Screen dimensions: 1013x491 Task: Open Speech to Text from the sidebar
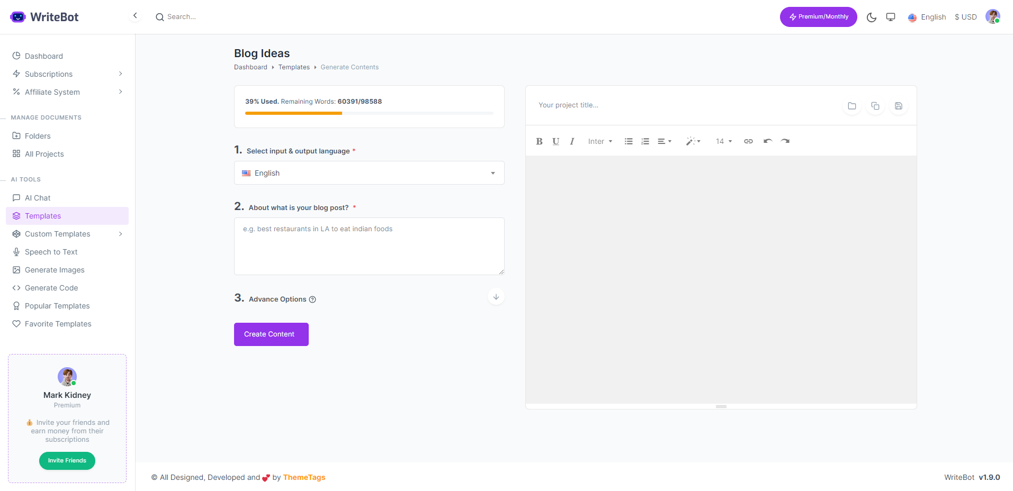coord(51,252)
